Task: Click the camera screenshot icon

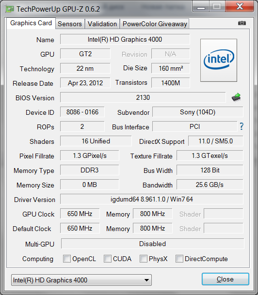Action: pyautogui.click(x=242, y=23)
